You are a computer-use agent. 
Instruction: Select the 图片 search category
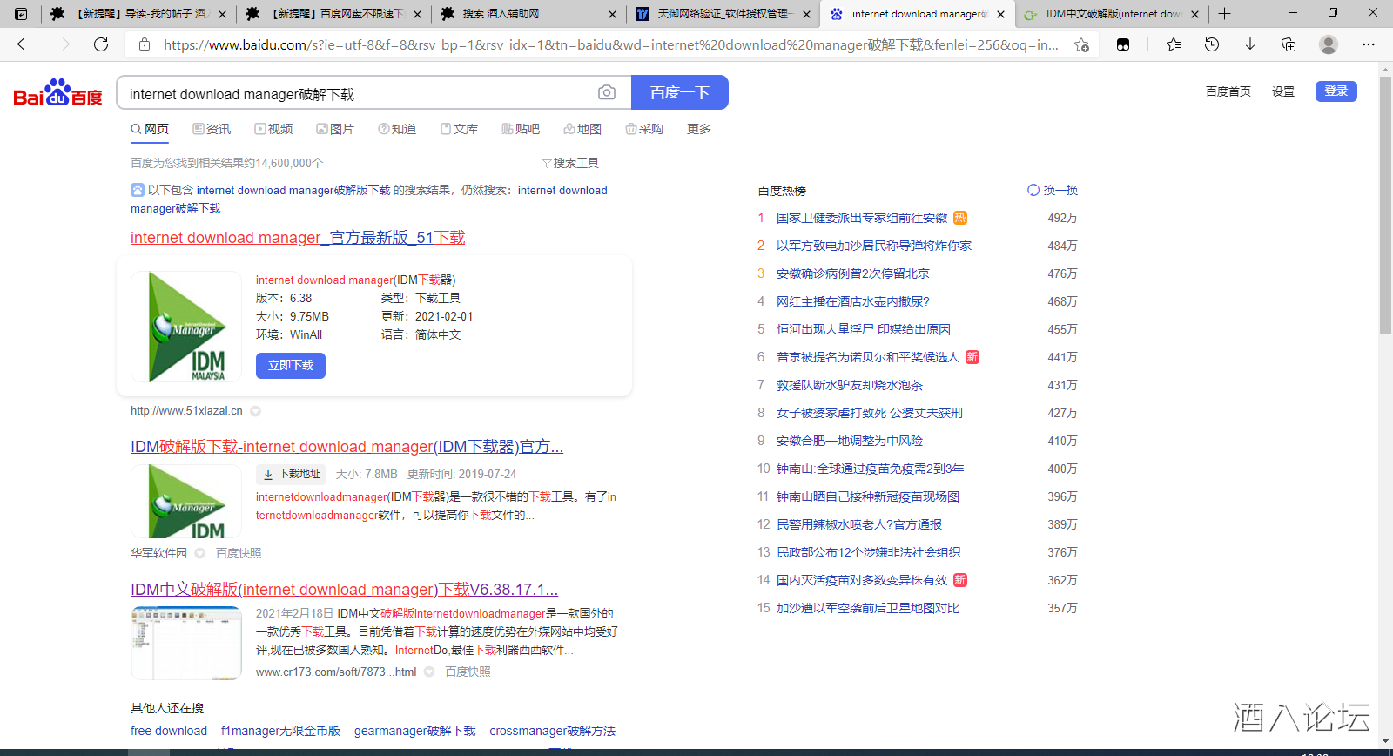335,129
